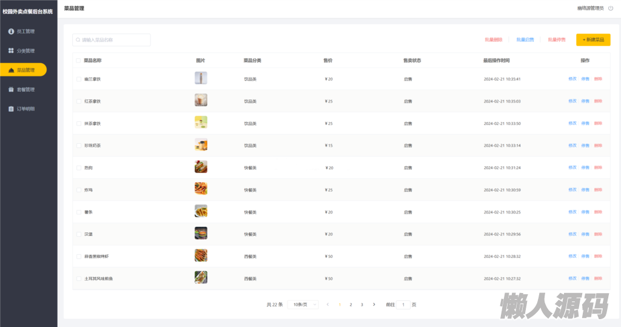
Task: Click the ¥15 price of 珍珠奶茶
Action: (329, 146)
